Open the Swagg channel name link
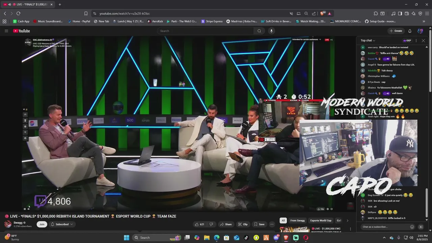 coord(18,223)
